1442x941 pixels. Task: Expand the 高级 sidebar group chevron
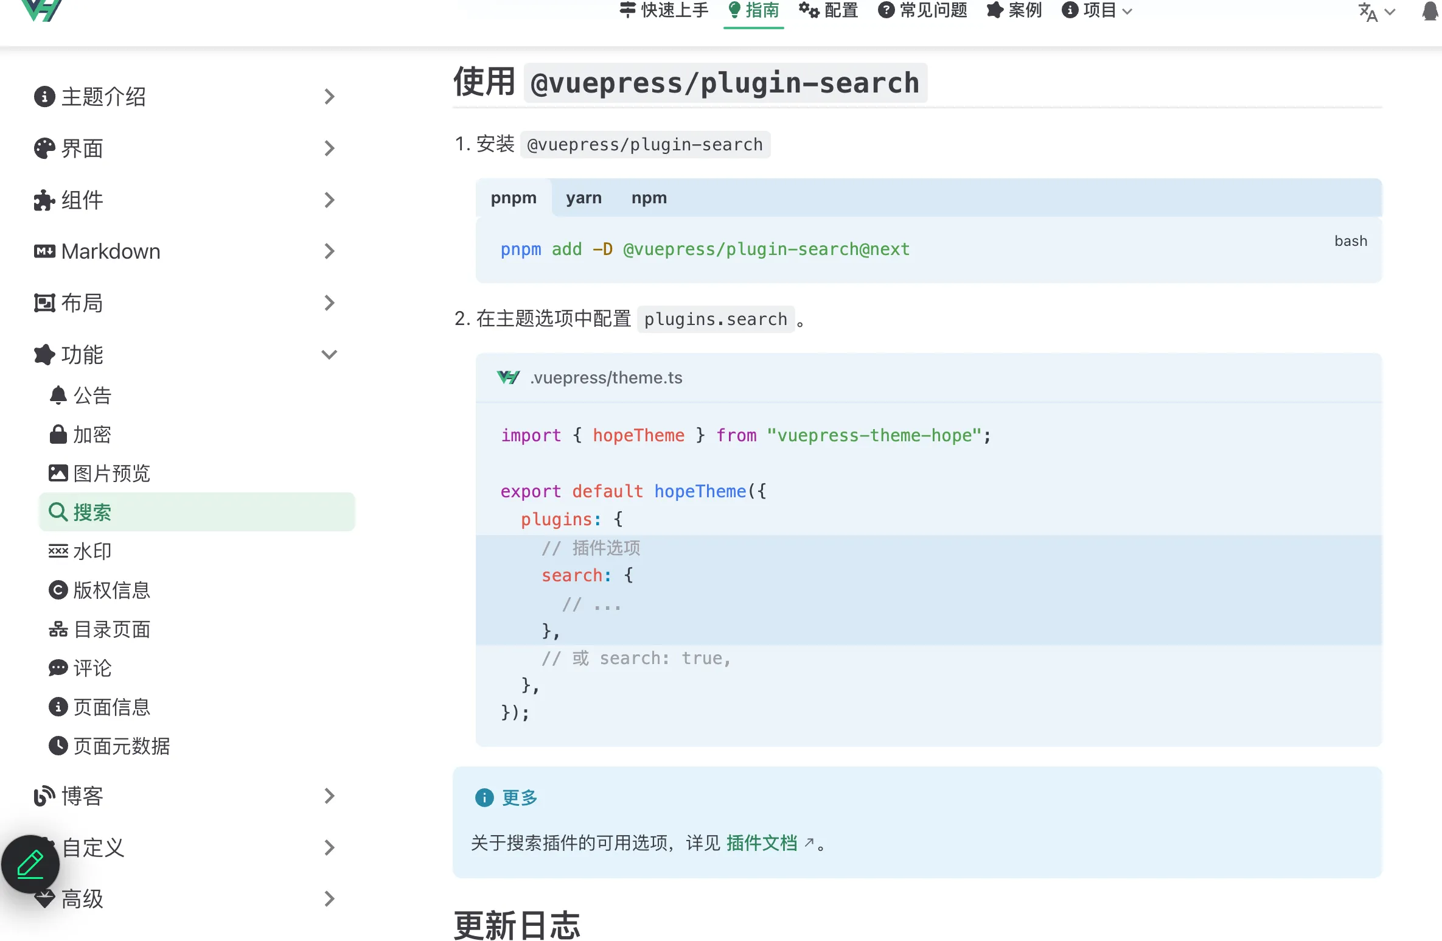pyautogui.click(x=329, y=898)
